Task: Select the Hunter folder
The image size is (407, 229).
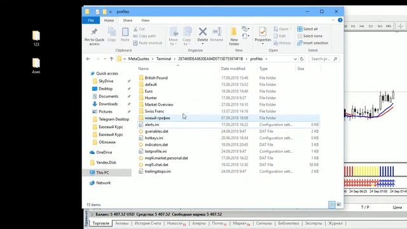Action: pos(151,98)
